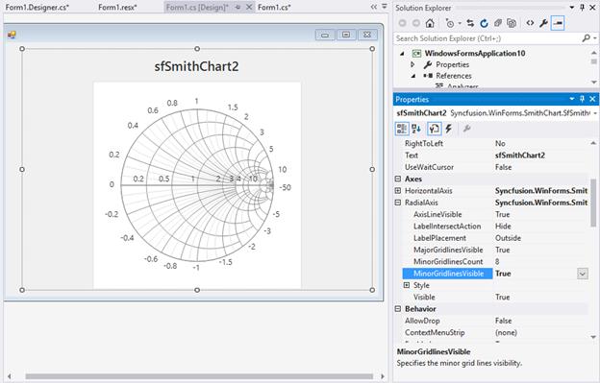The height and width of the screenshot is (383, 600).
Task: Select the References node in the tree
Action: pyautogui.click(x=454, y=76)
